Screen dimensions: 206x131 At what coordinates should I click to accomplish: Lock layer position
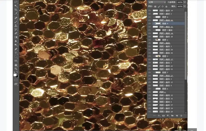click(x=163, y=6)
